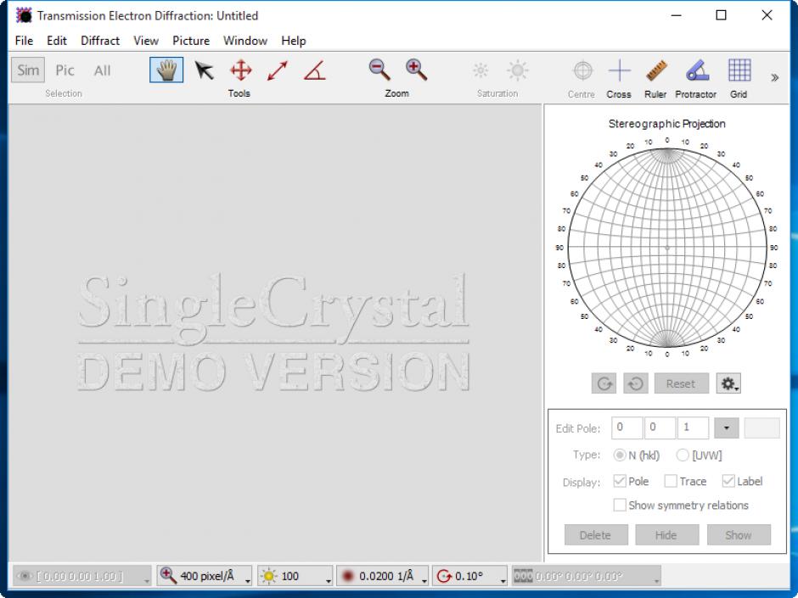The image size is (798, 598).
Task: Select the red diagonal measure tool
Action: tap(278, 70)
